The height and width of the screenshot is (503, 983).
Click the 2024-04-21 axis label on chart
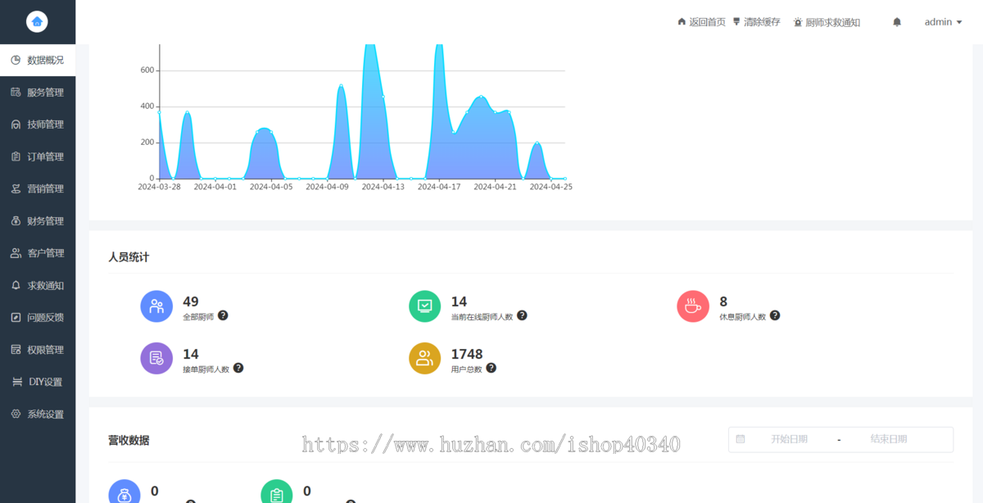tap(495, 187)
